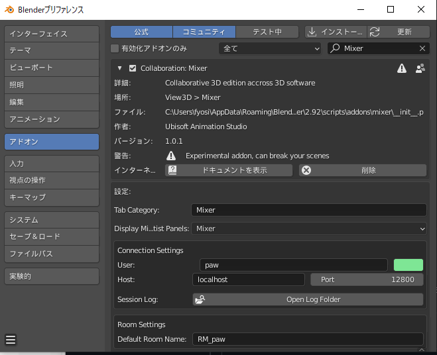437x355 pixels.
Task: Click ドキュメントを表示 button
Action: [229, 170]
